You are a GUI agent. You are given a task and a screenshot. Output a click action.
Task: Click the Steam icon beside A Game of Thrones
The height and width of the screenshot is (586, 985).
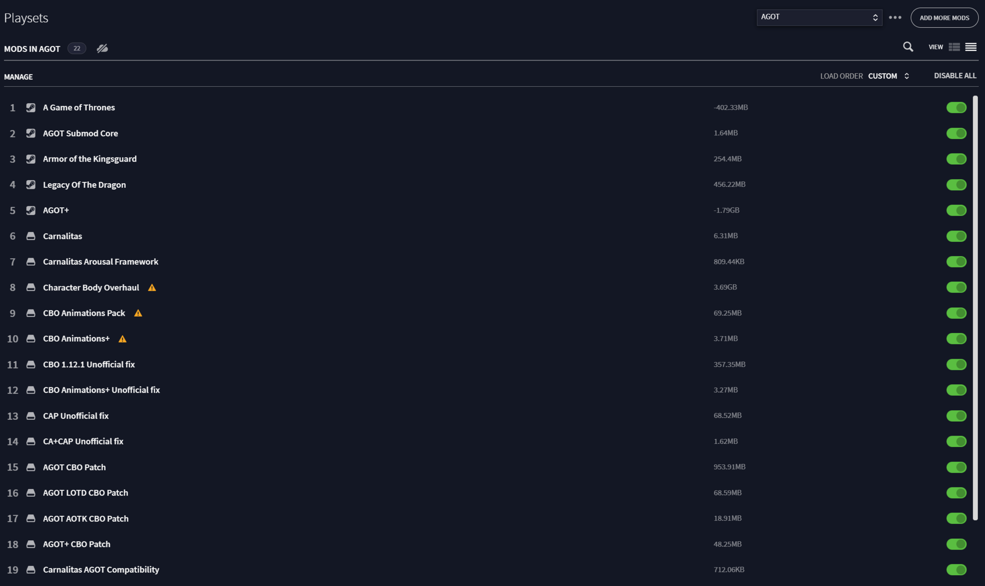click(31, 108)
